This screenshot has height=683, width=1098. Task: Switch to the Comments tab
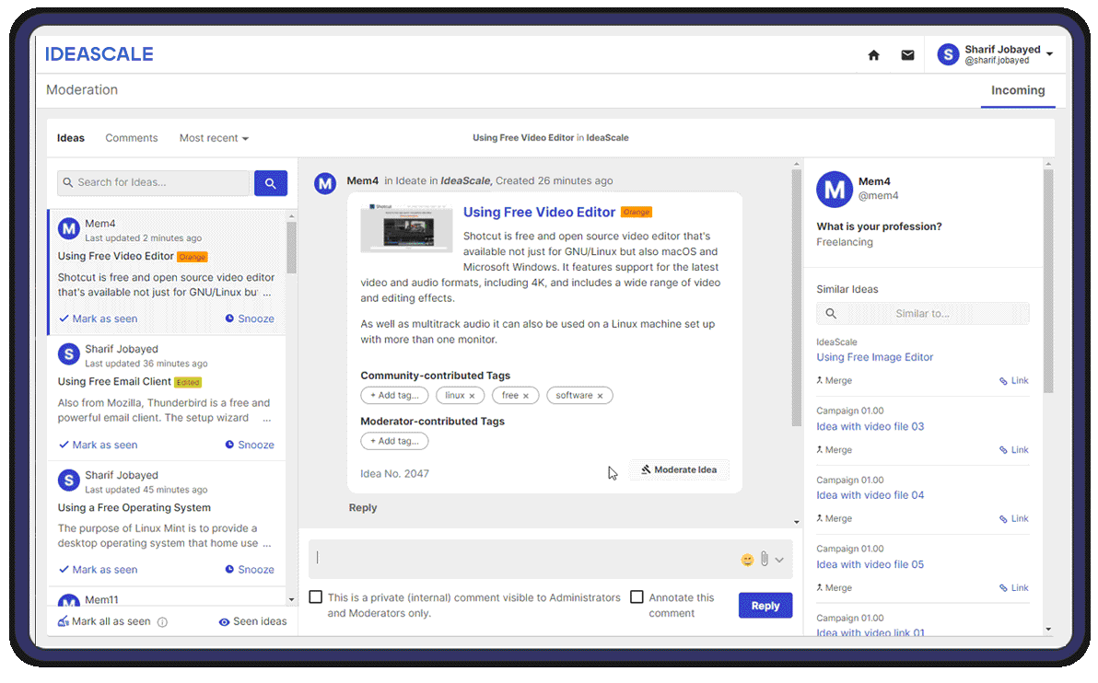[132, 138]
